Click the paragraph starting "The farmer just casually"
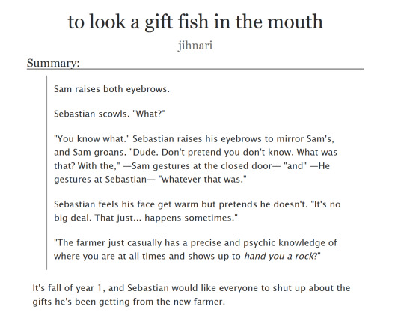Image resolution: width=404 pixels, height=324 pixels. click(195, 249)
